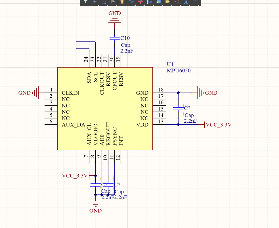
Task: Click the SDA pin name
Action: point(89,78)
